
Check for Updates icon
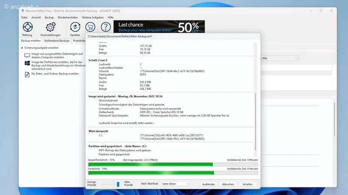point(75,27)
